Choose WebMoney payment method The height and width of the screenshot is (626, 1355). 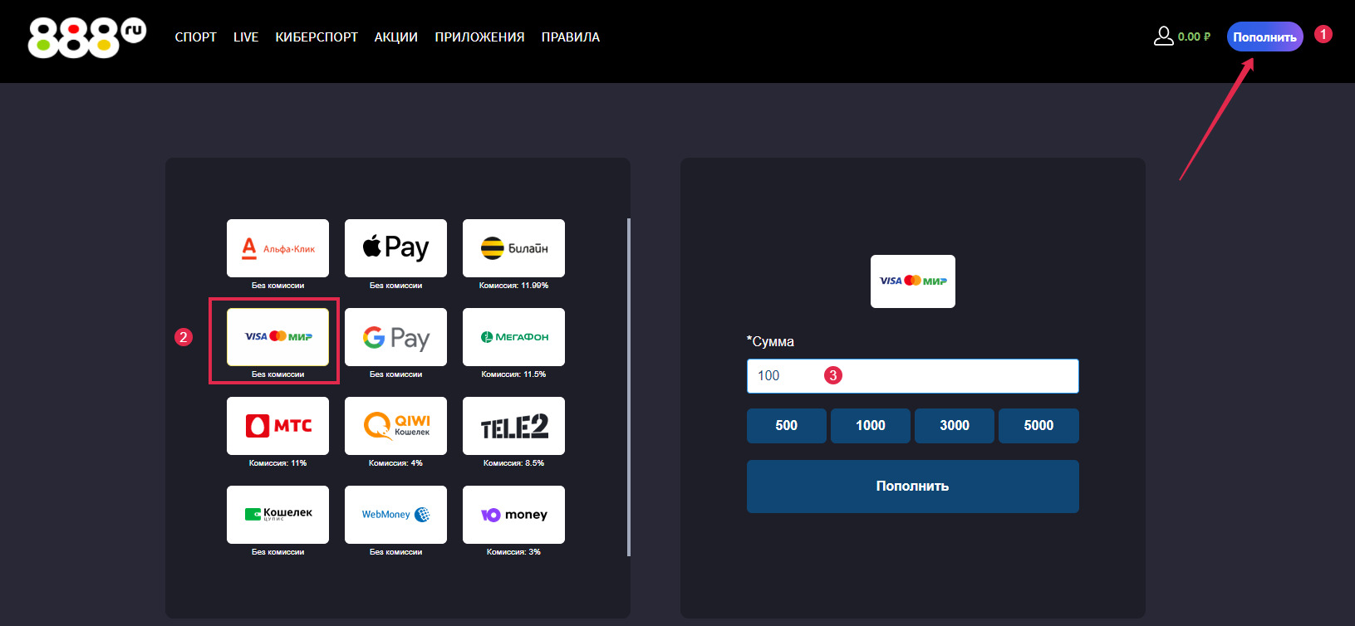tap(395, 515)
